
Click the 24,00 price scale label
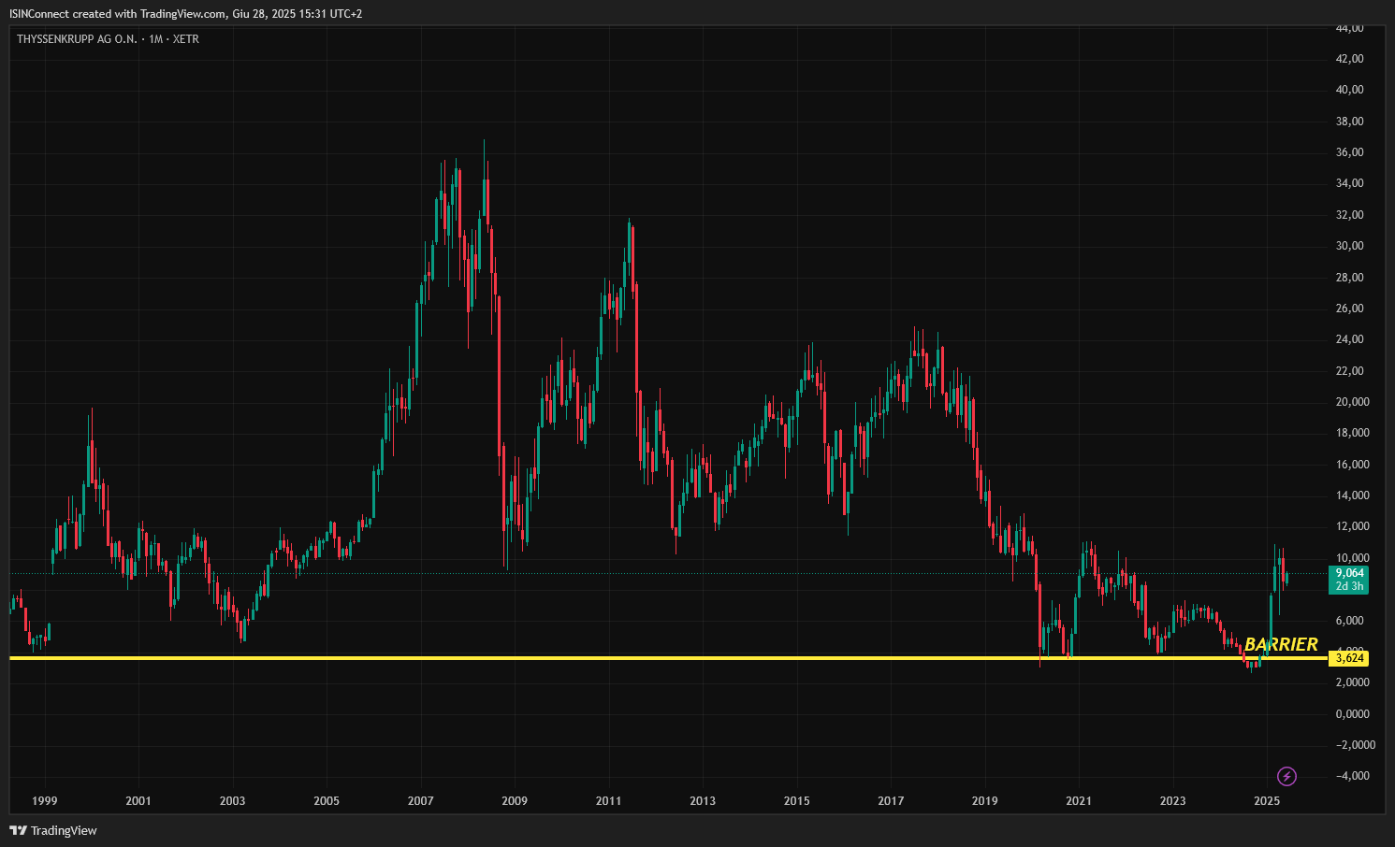click(x=1350, y=339)
